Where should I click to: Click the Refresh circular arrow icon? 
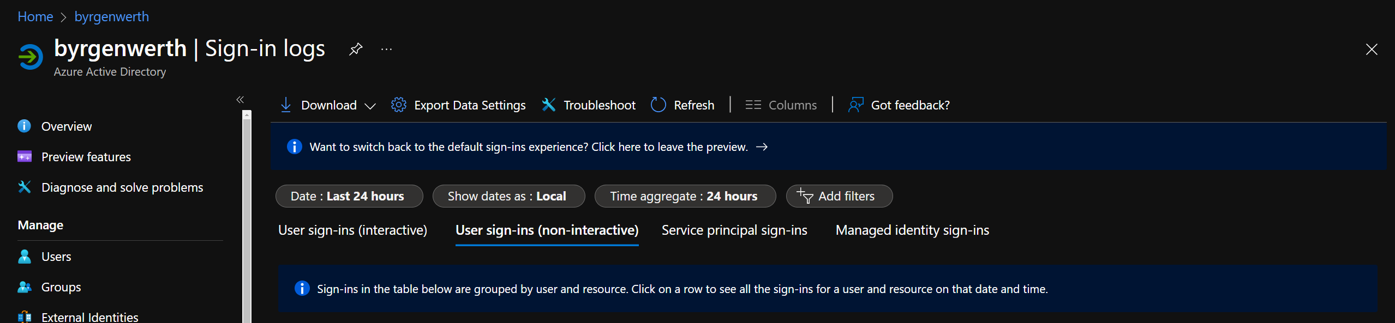(658, 105)
